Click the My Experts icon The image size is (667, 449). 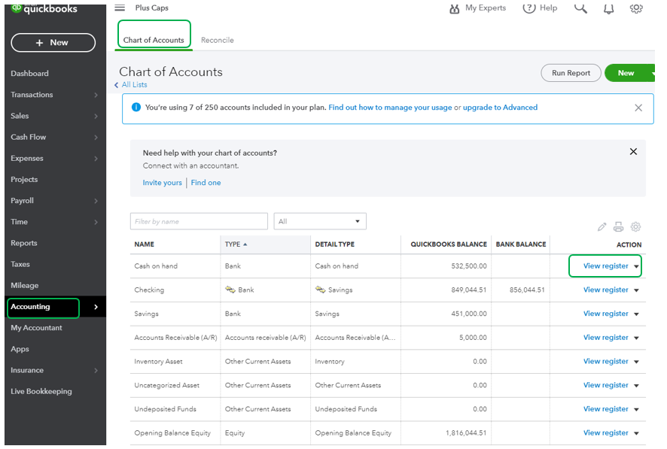pyautogui.click(x=454, y=8)
